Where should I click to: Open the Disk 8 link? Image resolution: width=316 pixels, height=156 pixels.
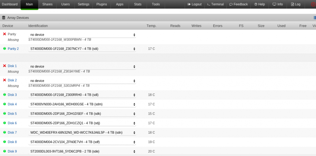click(12, 142)
